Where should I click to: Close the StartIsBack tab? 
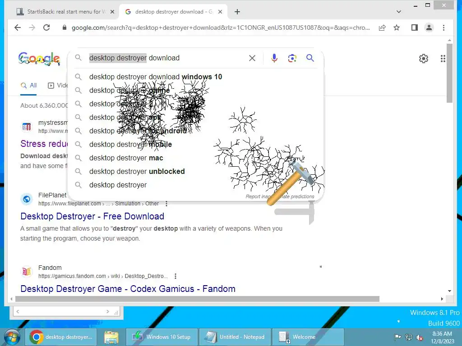point(112,12)
